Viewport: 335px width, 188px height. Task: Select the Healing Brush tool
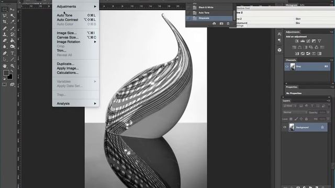5,28
